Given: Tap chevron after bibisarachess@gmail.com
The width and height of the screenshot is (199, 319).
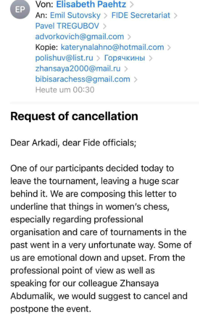Looking at the screenshot, I should coord(136,80).
